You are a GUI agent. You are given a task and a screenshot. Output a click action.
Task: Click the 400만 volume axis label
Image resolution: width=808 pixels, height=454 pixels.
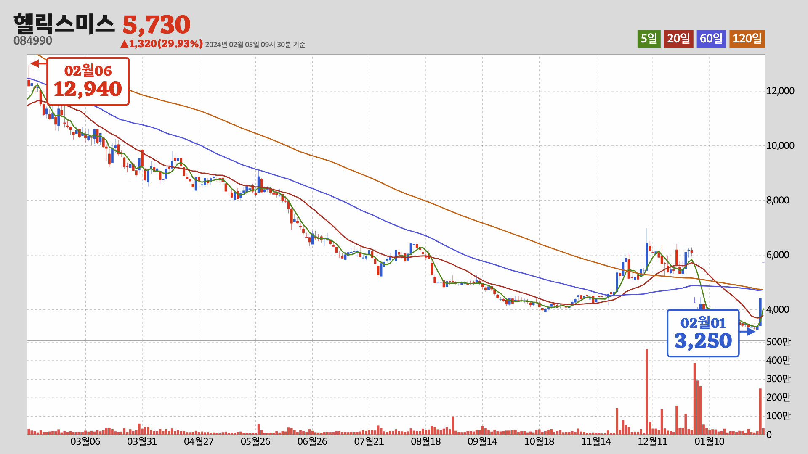tap(779, 360)
